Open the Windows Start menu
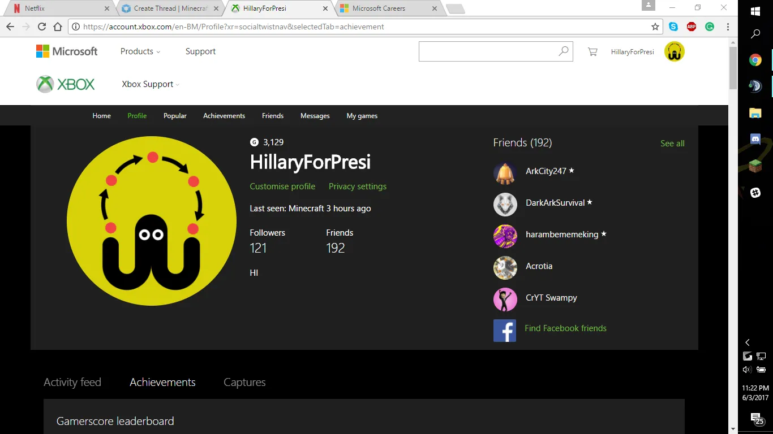Viewport: 773px width, 434px height. pos(755,11)
